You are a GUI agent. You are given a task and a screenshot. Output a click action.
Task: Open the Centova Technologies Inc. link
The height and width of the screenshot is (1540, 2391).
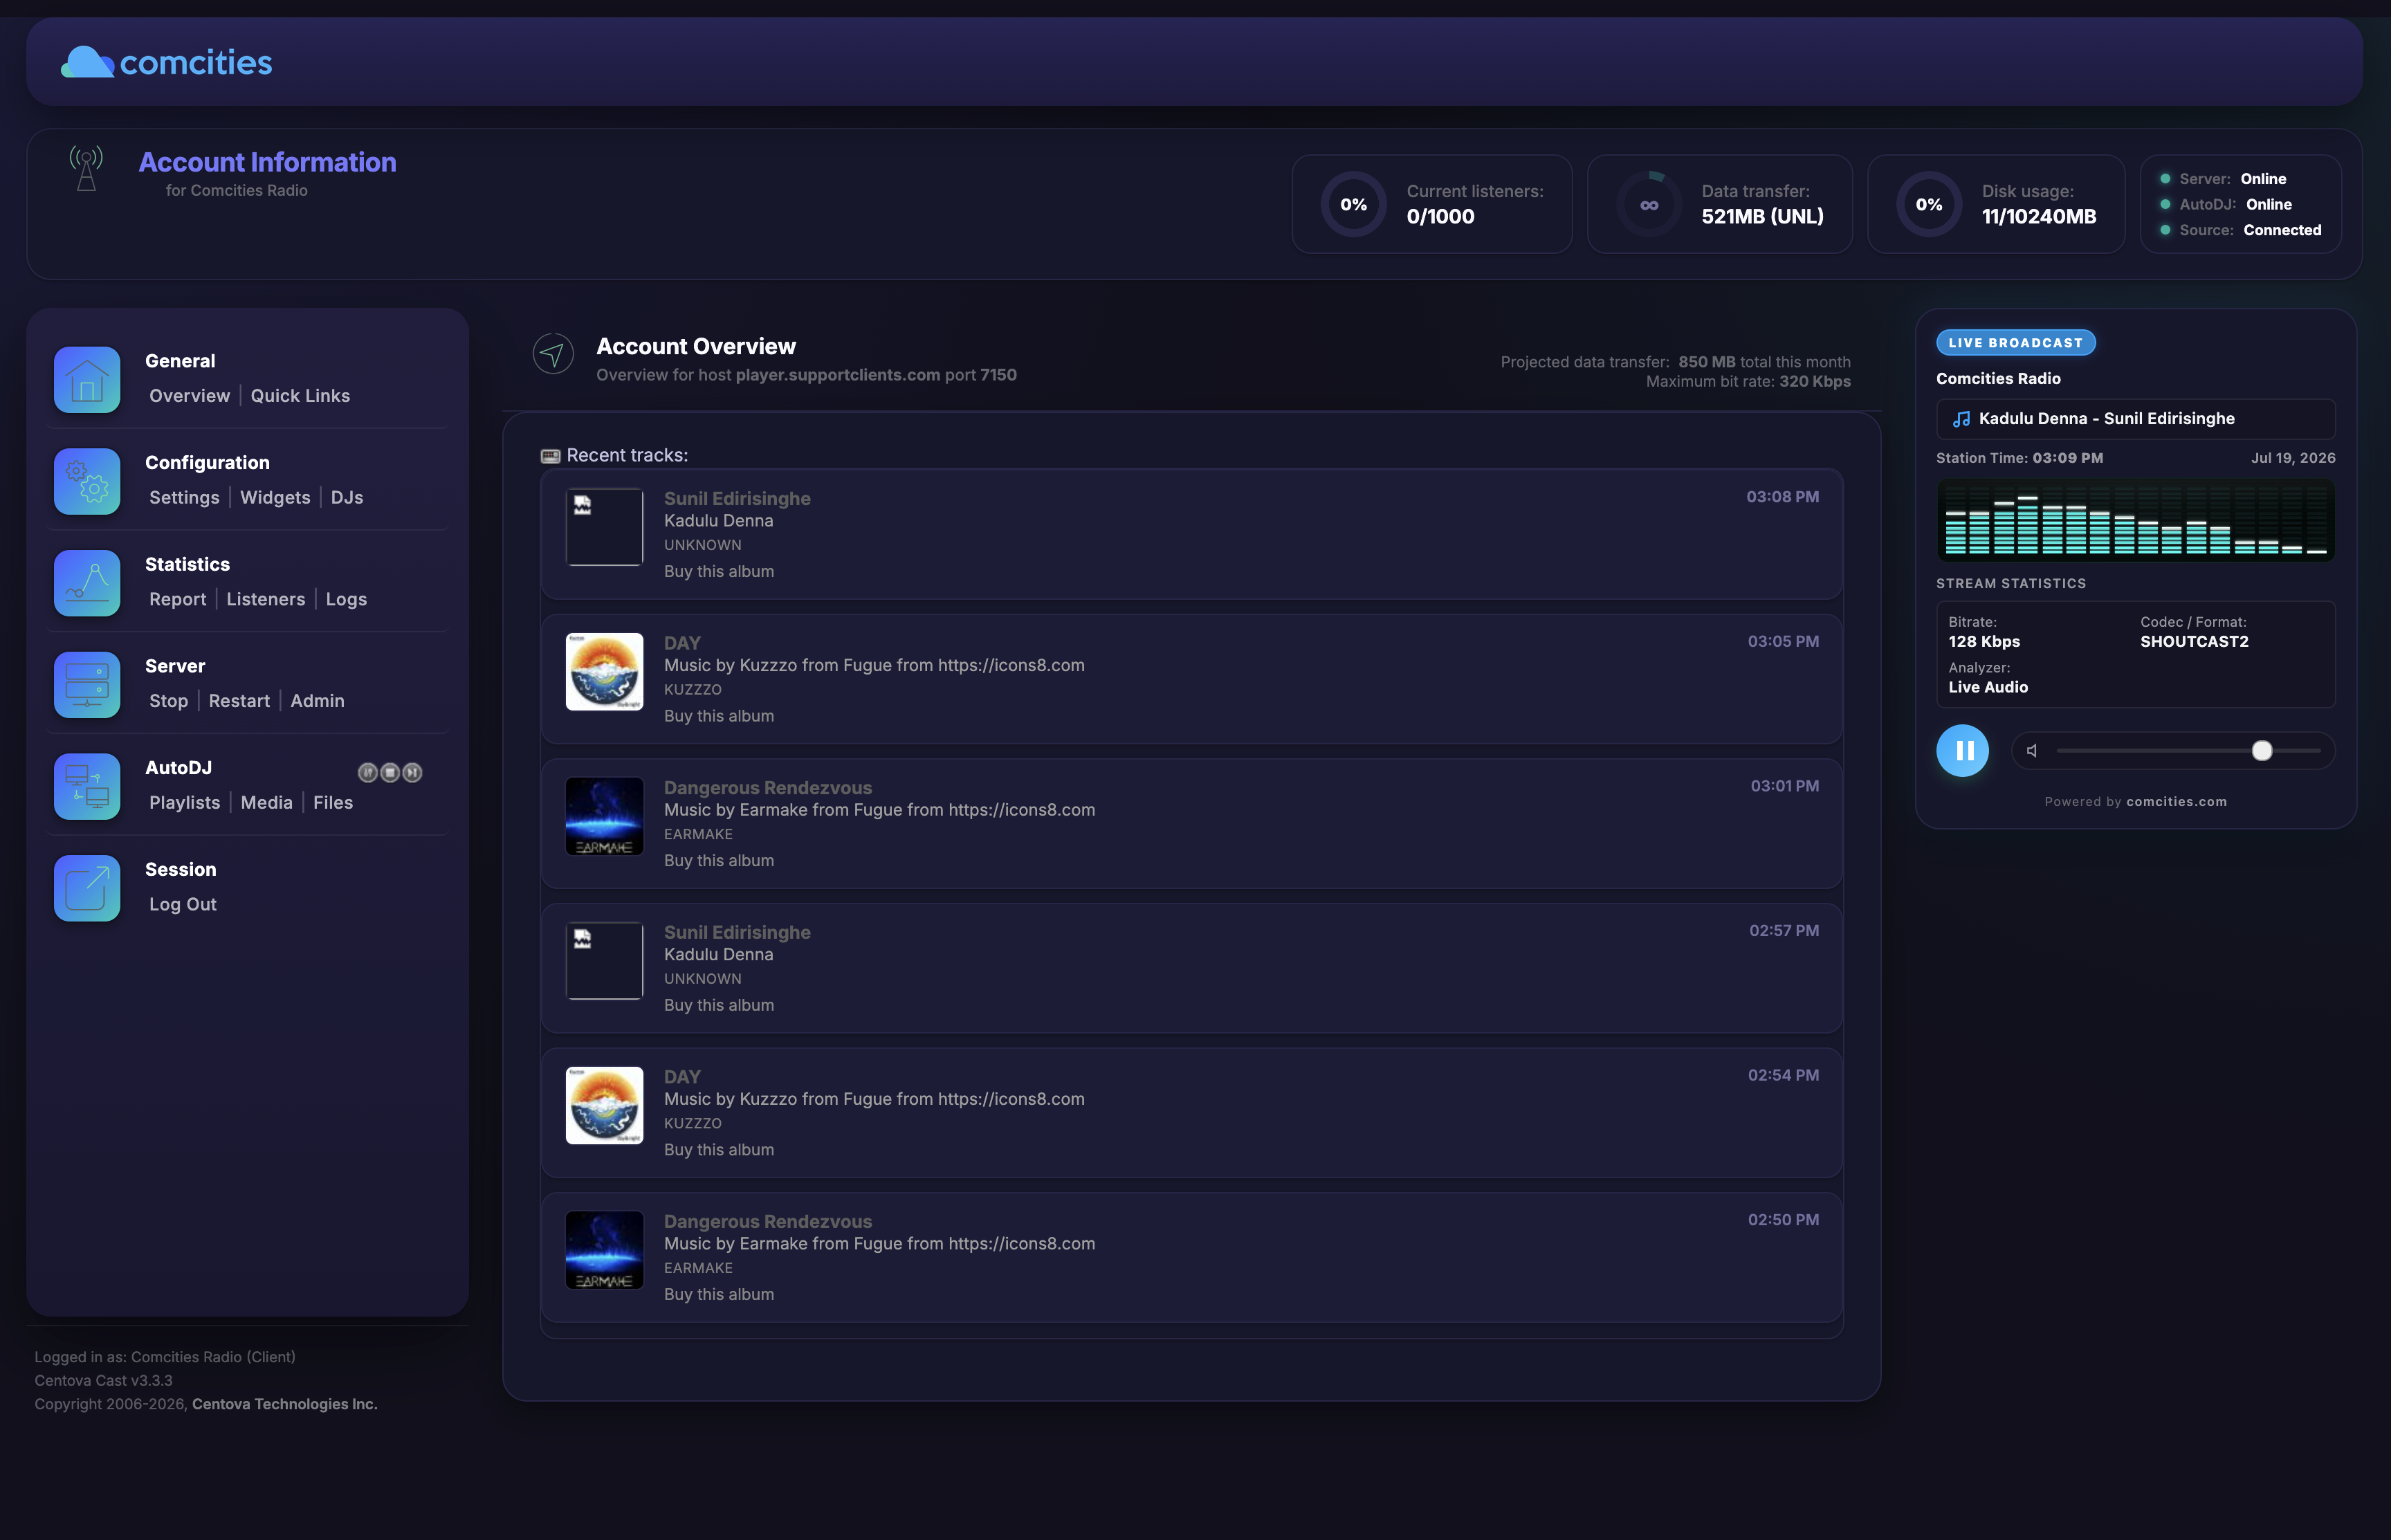284,1404
